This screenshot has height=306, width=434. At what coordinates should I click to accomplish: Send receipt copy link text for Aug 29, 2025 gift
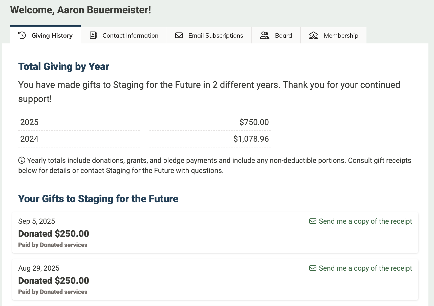[365, 268]
